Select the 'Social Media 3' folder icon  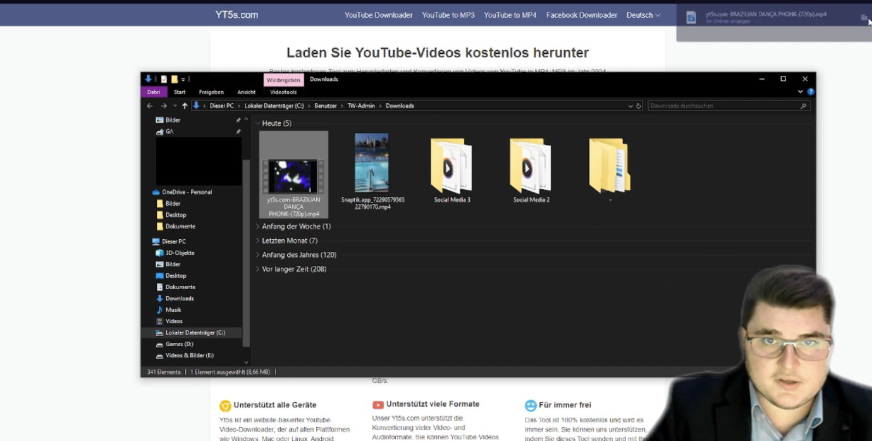coord(451,165)
